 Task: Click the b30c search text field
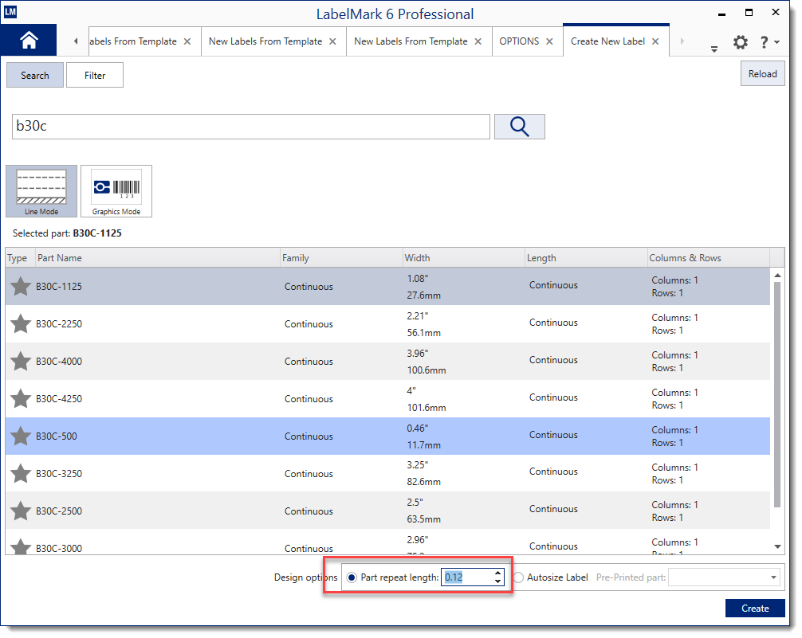pos(250,127)
